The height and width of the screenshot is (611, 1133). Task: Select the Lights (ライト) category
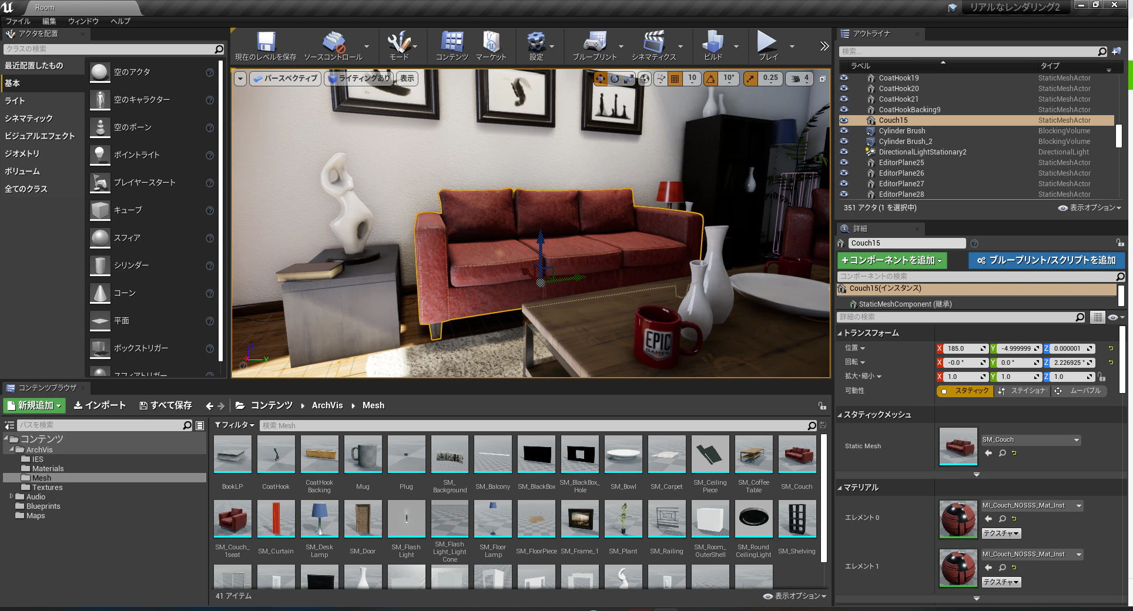42,101
